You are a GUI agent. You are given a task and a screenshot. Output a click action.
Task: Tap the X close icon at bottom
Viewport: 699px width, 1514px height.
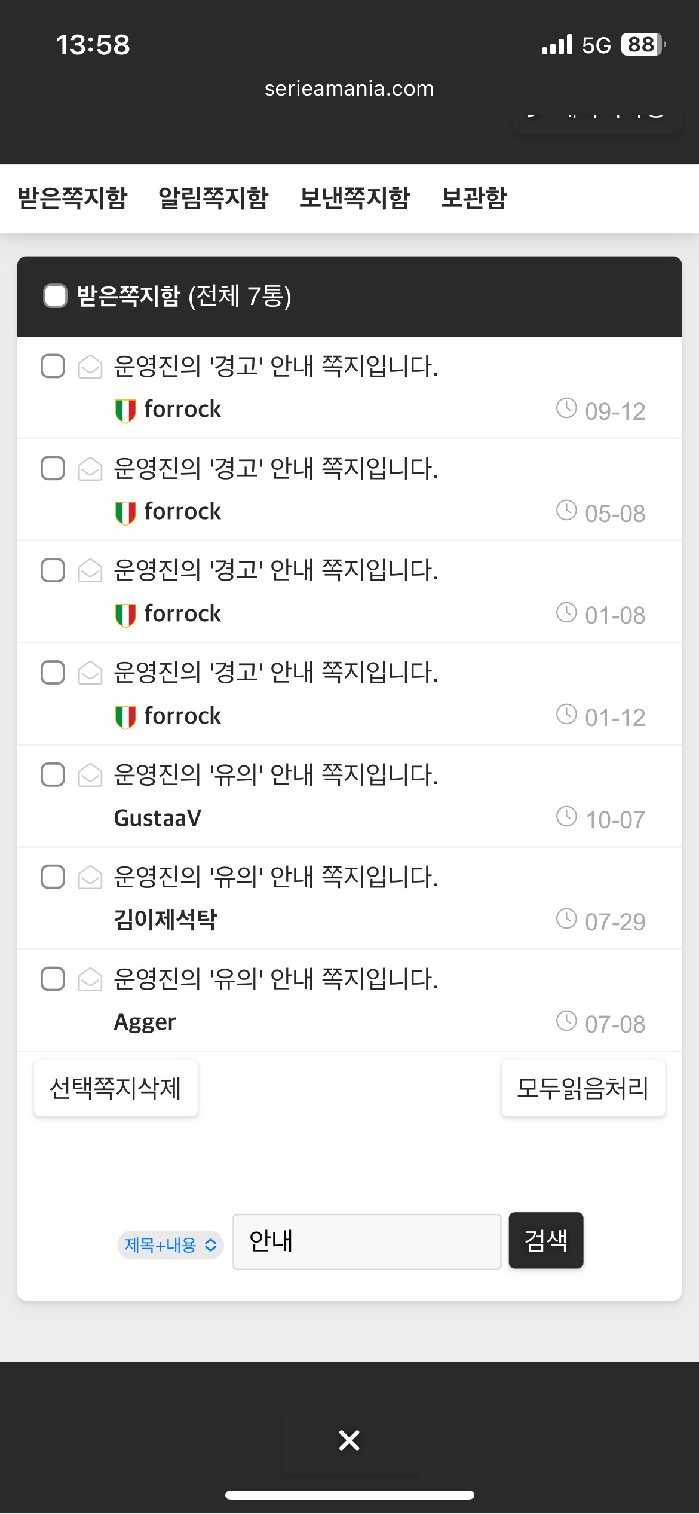[349, 1440]
